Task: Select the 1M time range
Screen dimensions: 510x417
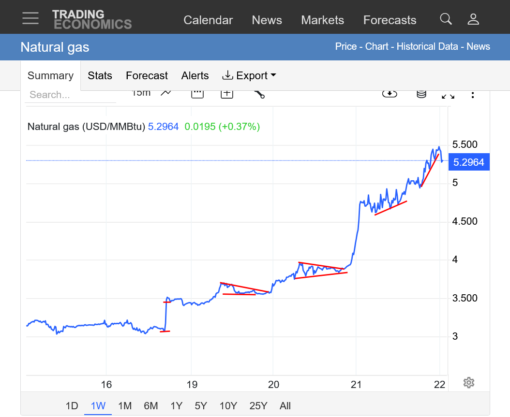Action: (125, 406)
